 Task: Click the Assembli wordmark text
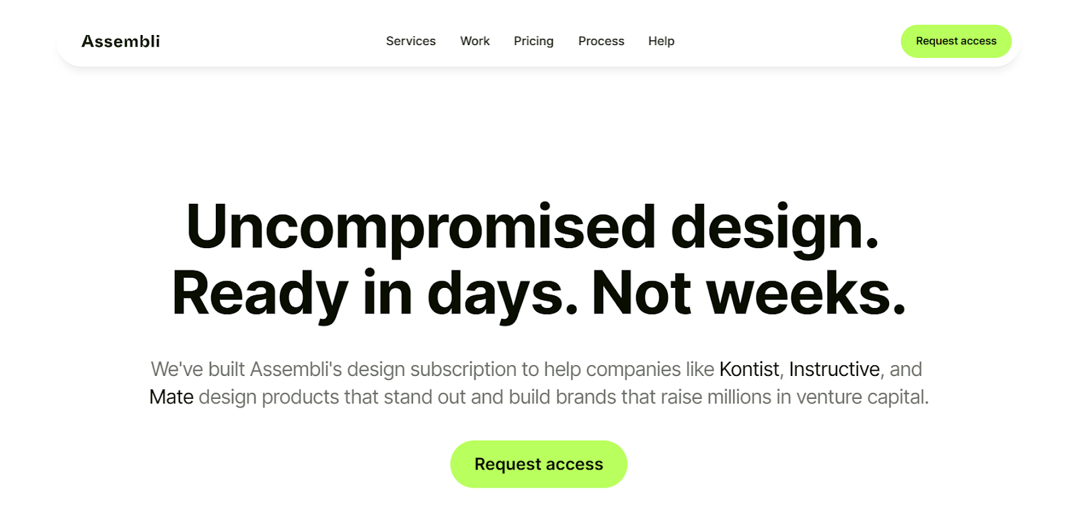(x=120, y=41)
